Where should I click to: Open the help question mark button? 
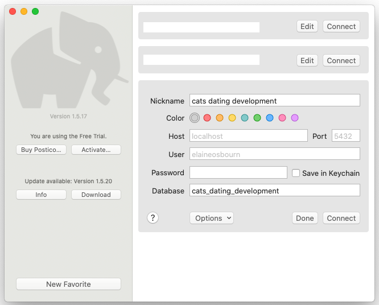tap(153, 218)
